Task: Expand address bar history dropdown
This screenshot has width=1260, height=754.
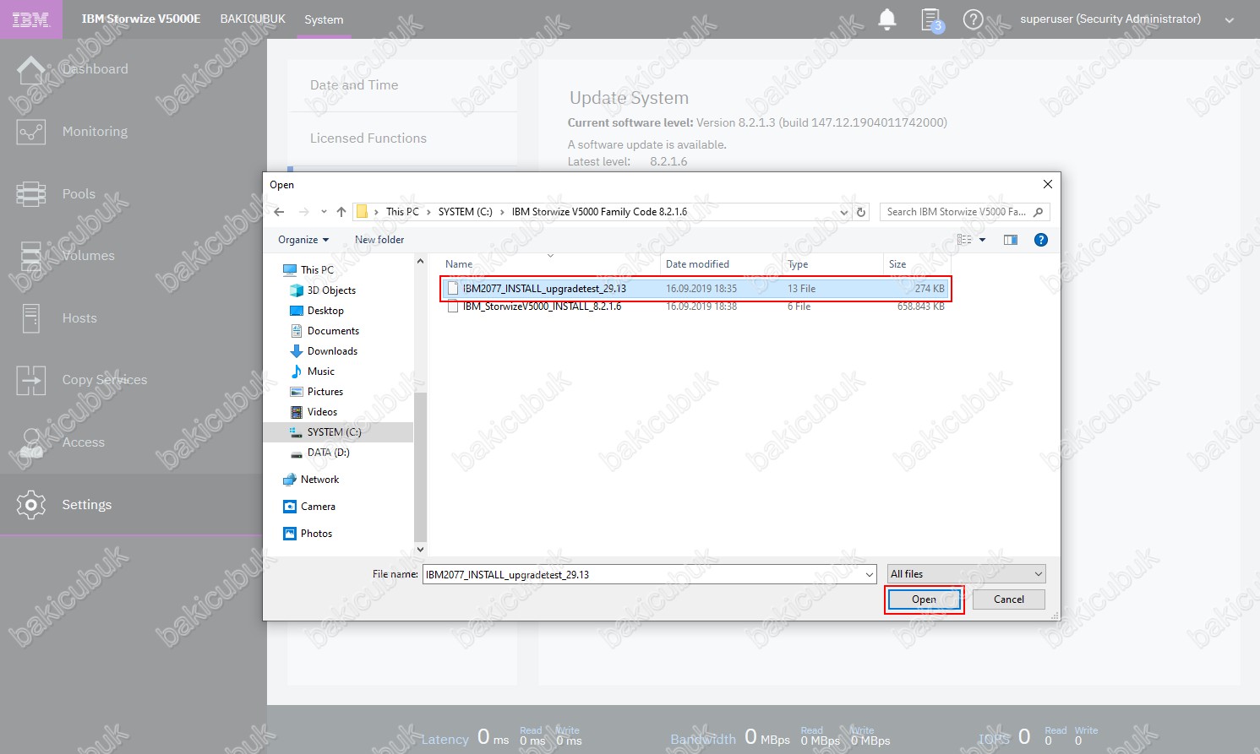Action: (x=843, y=212)
